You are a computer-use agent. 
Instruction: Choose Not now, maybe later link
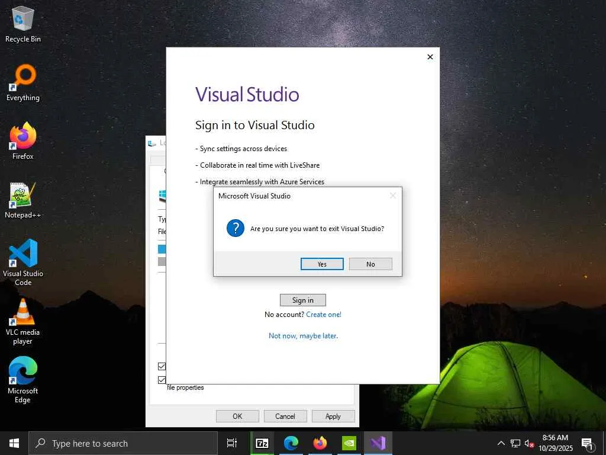303,336
